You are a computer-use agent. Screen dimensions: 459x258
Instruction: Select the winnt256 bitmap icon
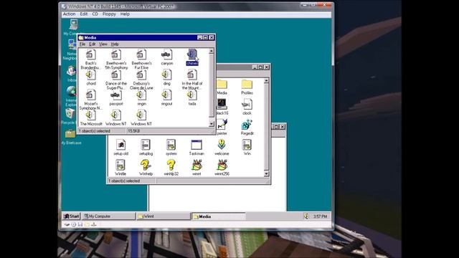tap(222, 166)
